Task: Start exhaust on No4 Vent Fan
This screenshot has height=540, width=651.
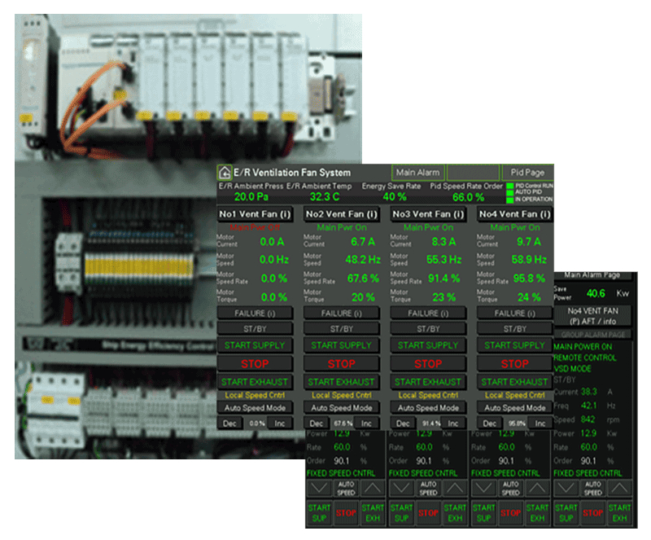Action: tap(515, 382)
